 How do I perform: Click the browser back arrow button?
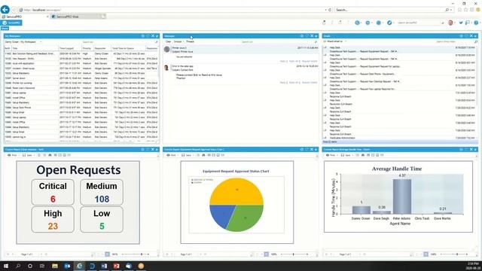coord(5,10)
